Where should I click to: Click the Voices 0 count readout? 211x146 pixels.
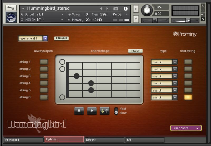pos(87,14)
